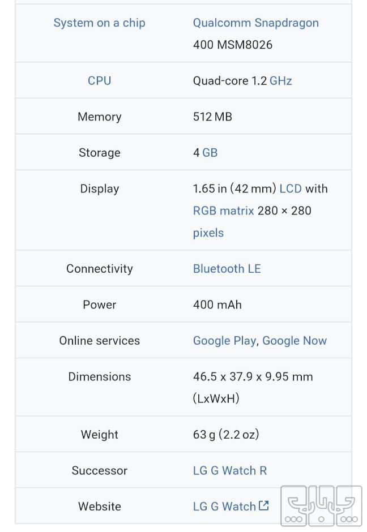
Task: Visit the LG G Watch website link
Action: click(224, 507)
